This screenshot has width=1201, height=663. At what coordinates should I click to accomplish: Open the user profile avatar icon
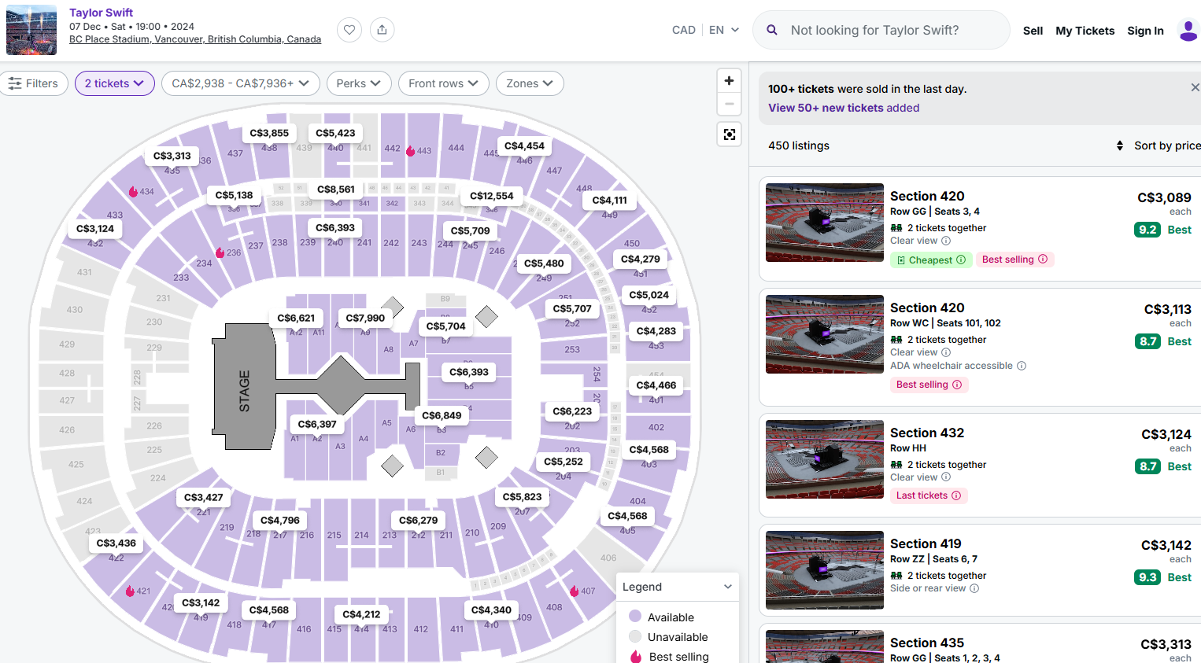tap(1188, 31)
